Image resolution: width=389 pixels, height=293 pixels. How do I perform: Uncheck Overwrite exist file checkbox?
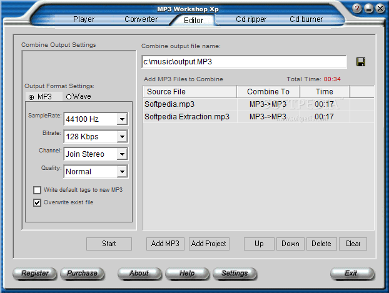click(x=38, y=203)
